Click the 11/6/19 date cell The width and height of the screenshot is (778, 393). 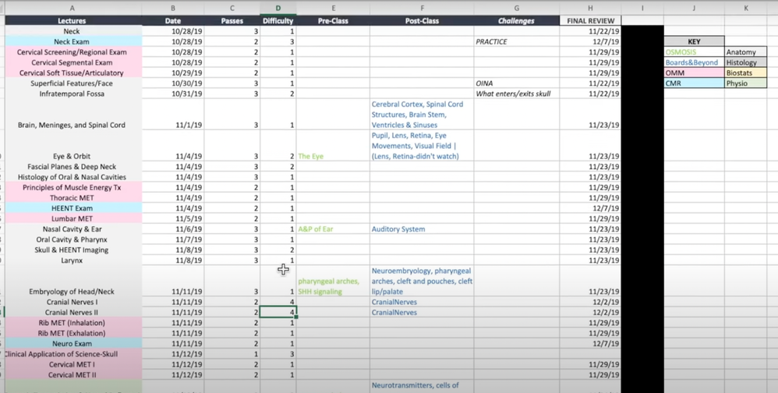click(172, 229)
